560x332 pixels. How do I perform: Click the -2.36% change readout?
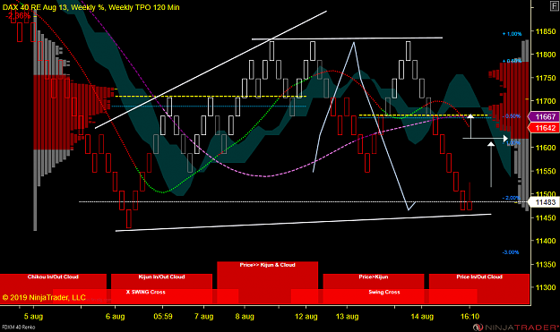pyautogui.click(x=18, y=16)
